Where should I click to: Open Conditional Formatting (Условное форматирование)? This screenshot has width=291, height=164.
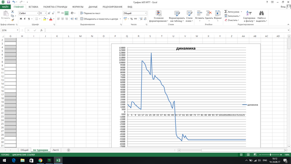[x=158, y=16]
